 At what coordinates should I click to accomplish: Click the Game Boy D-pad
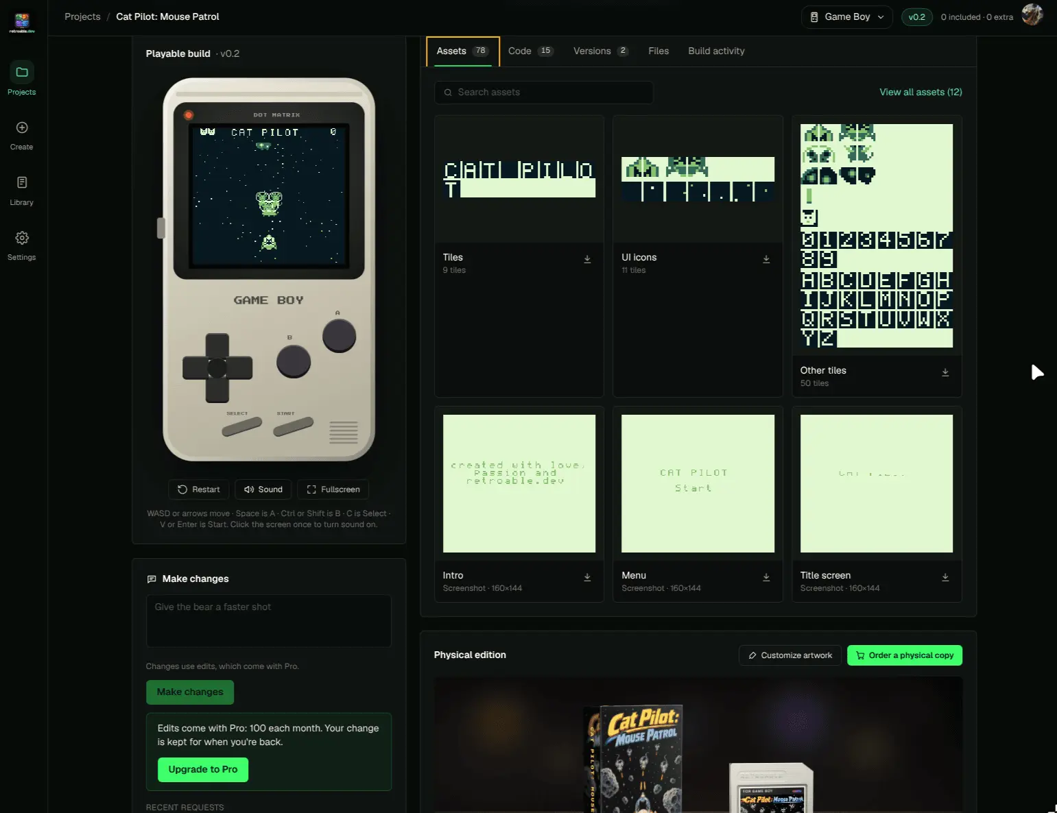tap(217, 368)
